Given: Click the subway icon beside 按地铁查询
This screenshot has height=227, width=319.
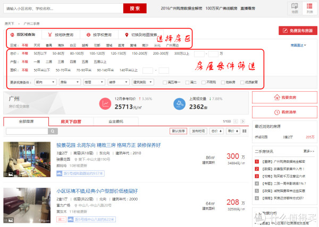Looking at the screenshot, I should 50,34.
